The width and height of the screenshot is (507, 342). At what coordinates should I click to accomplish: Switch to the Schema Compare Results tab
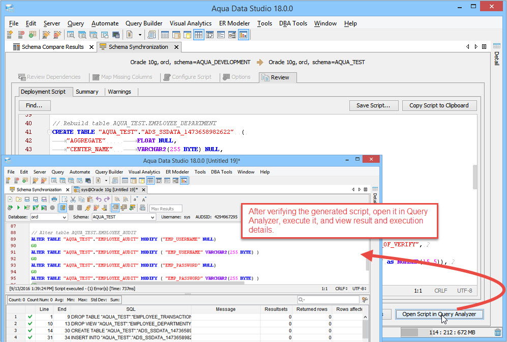click(53, 47)
